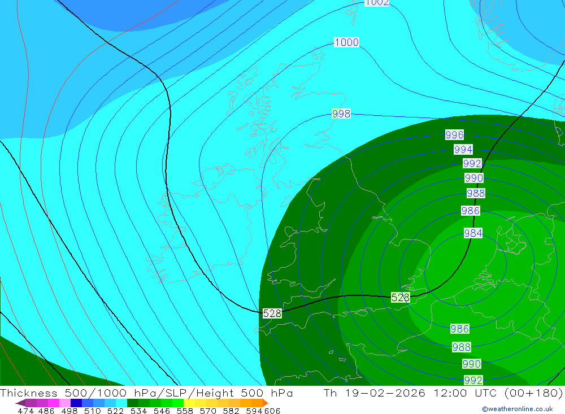
Task: Click the weatheronline.co.uk copyright link
Action: [x=518, y=409]
